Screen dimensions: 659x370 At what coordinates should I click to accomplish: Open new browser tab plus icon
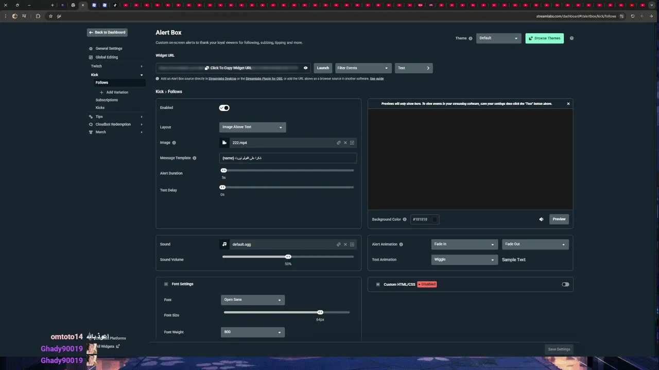[x=52, y=5]
